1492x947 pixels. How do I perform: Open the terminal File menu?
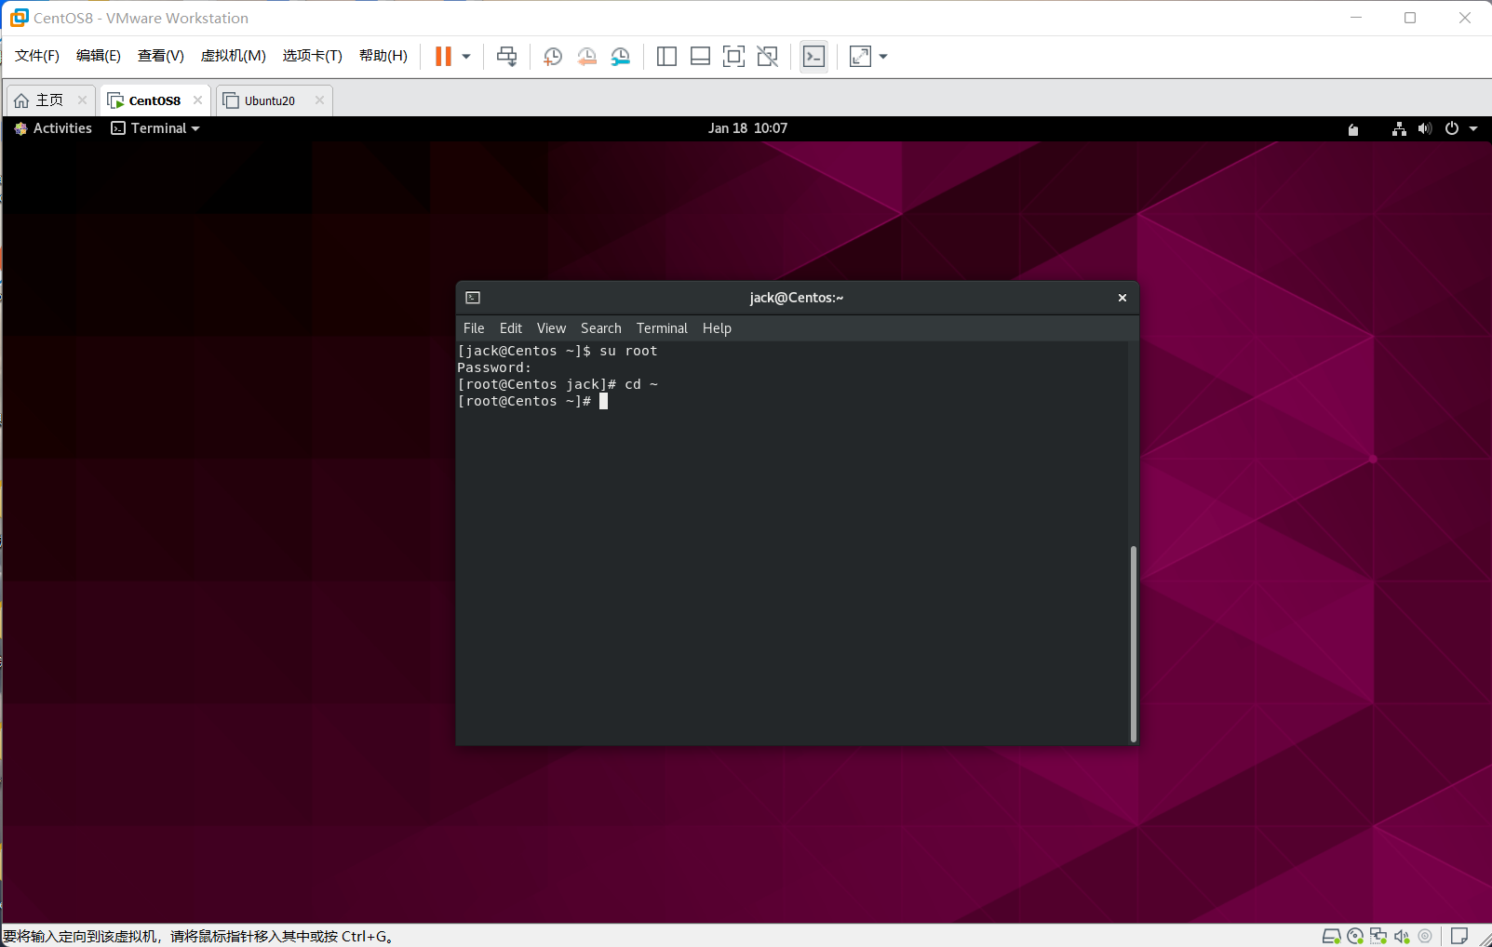click(474, 328)
